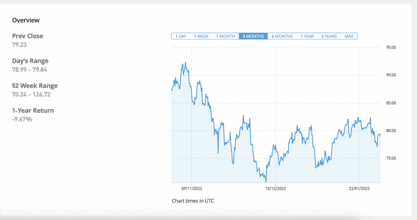Click the 09/11/2022 date axis label
417x220 pixels.
coord(192,189)
